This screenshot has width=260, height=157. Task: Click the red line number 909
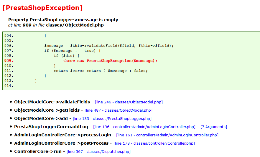[9, 61]
